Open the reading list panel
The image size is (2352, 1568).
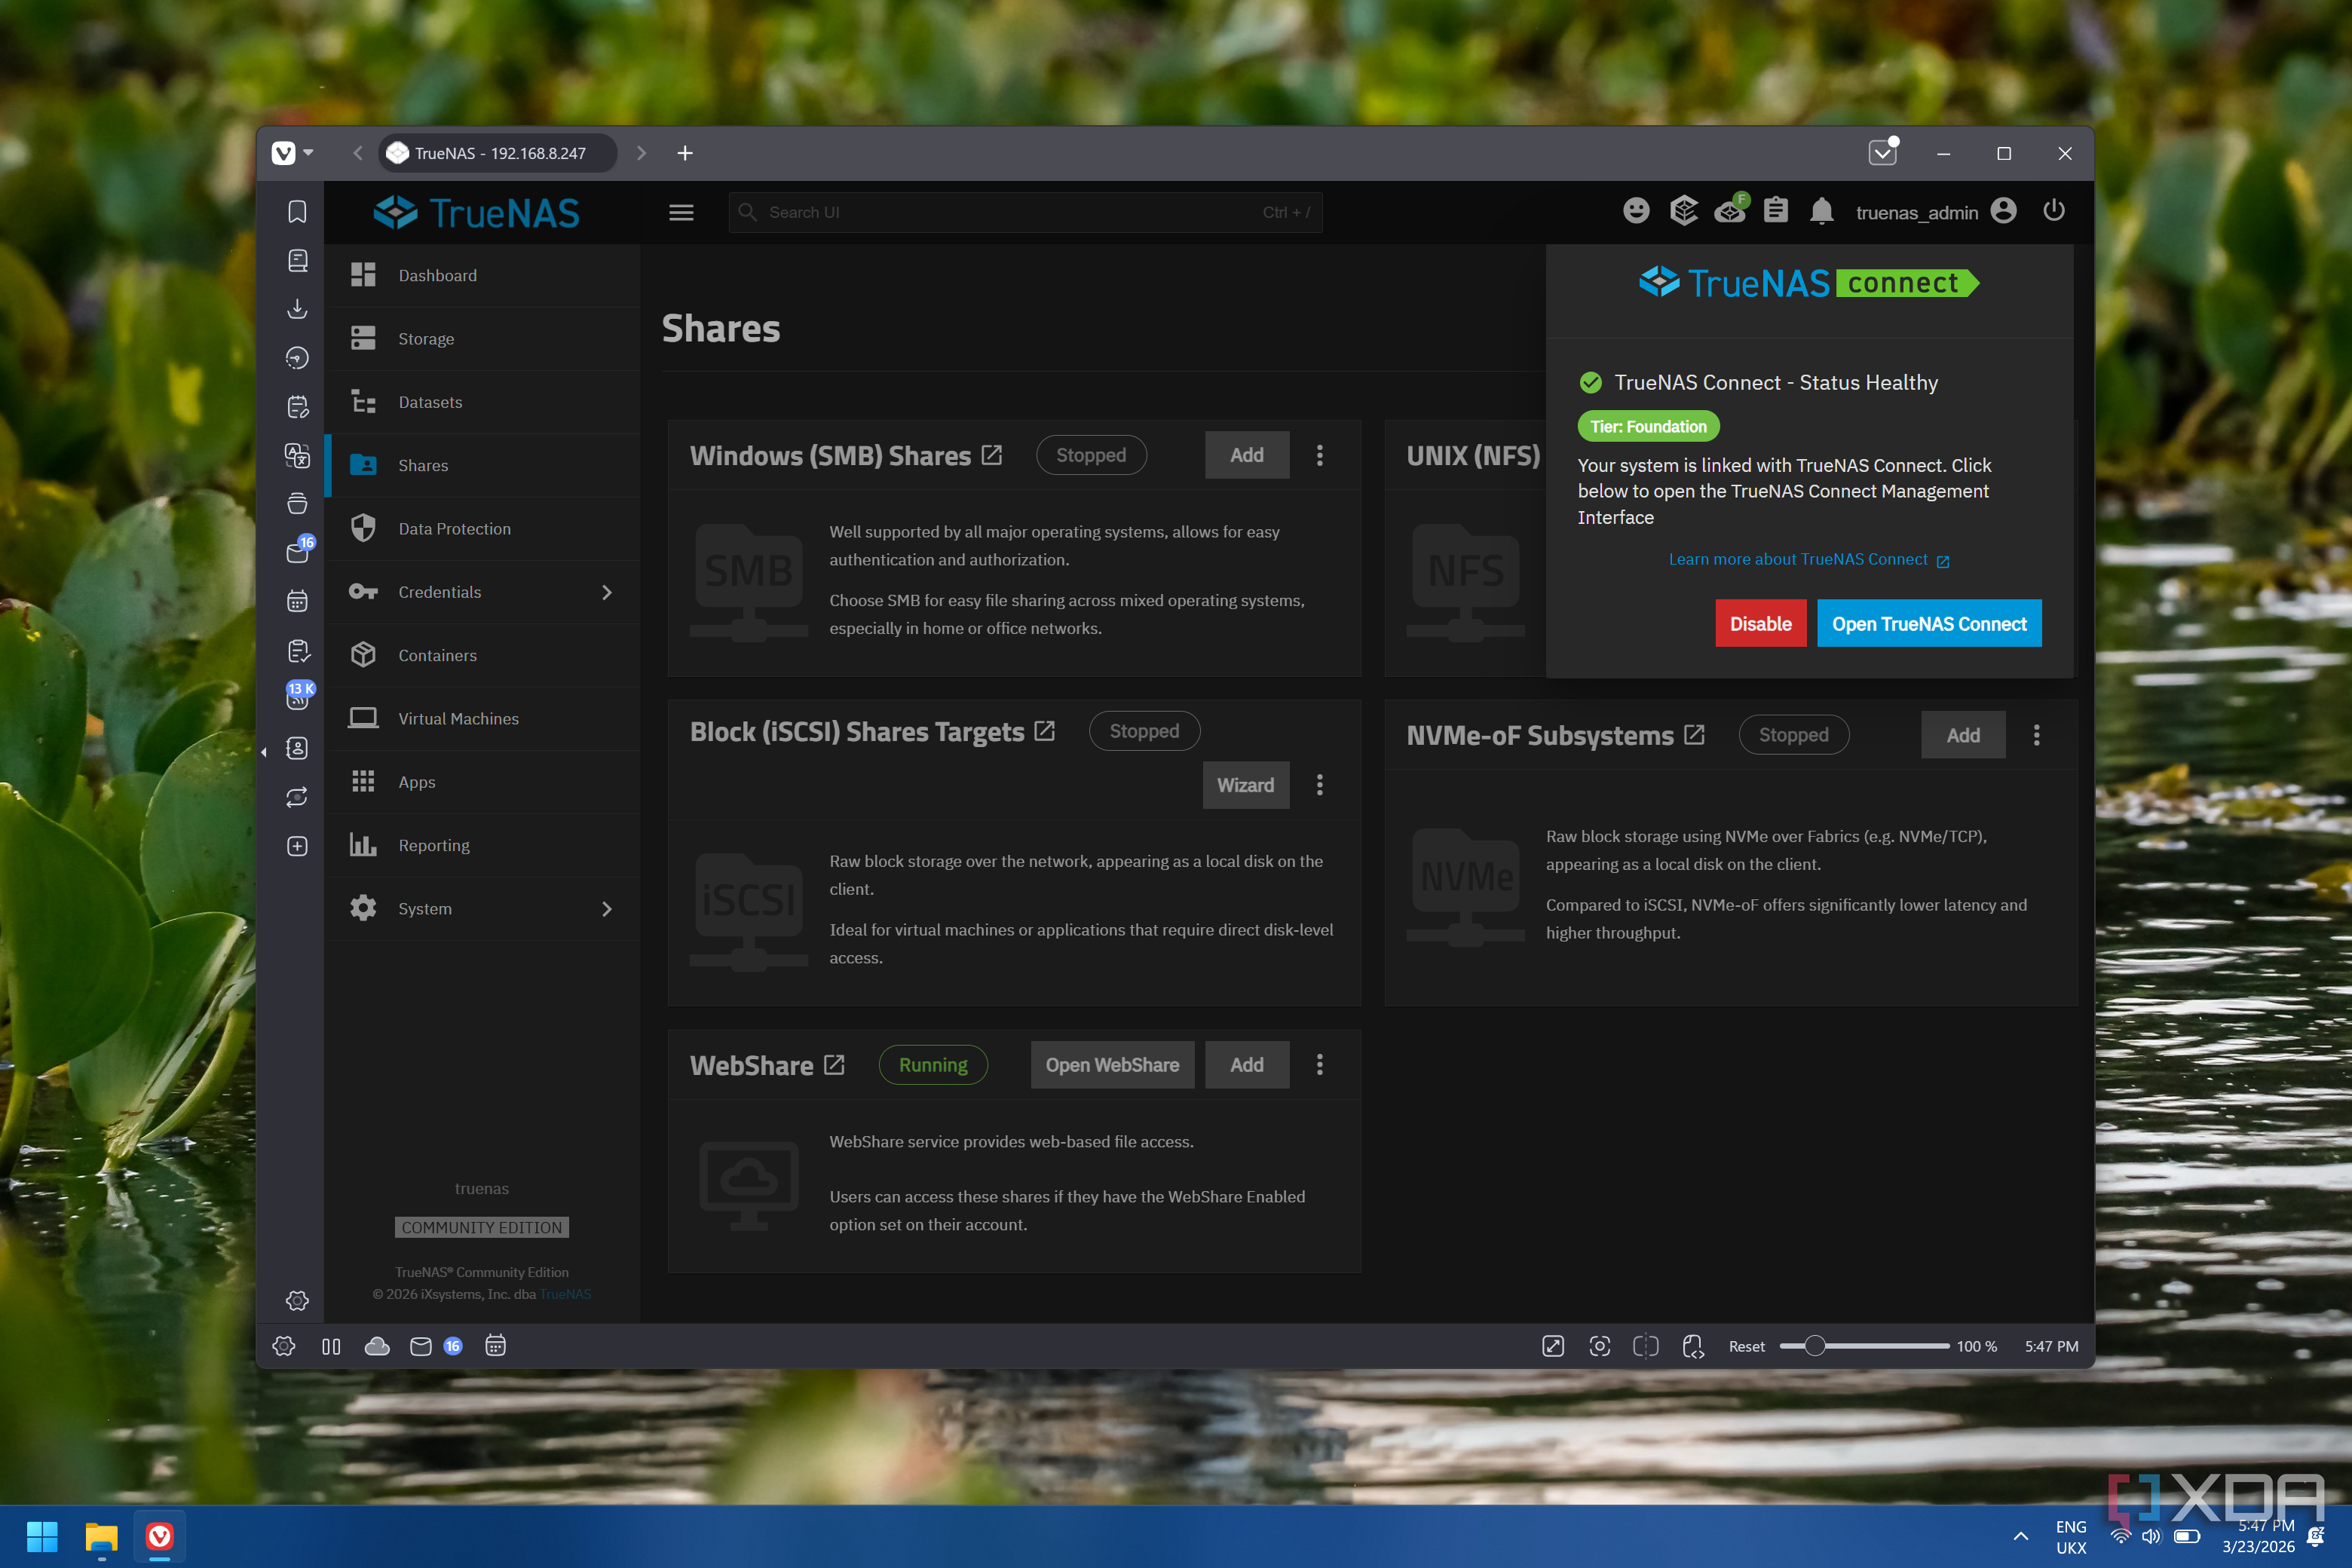pyautogui.click(x=297, y=261)
